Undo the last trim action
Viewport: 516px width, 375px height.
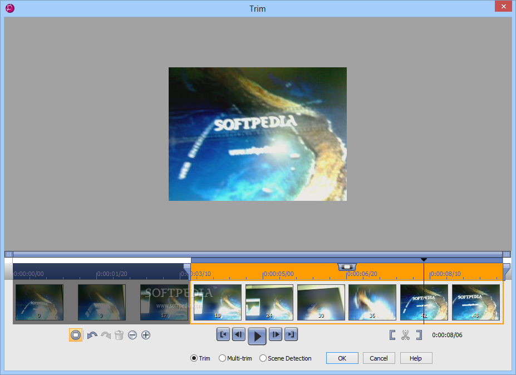pos(92,335)
